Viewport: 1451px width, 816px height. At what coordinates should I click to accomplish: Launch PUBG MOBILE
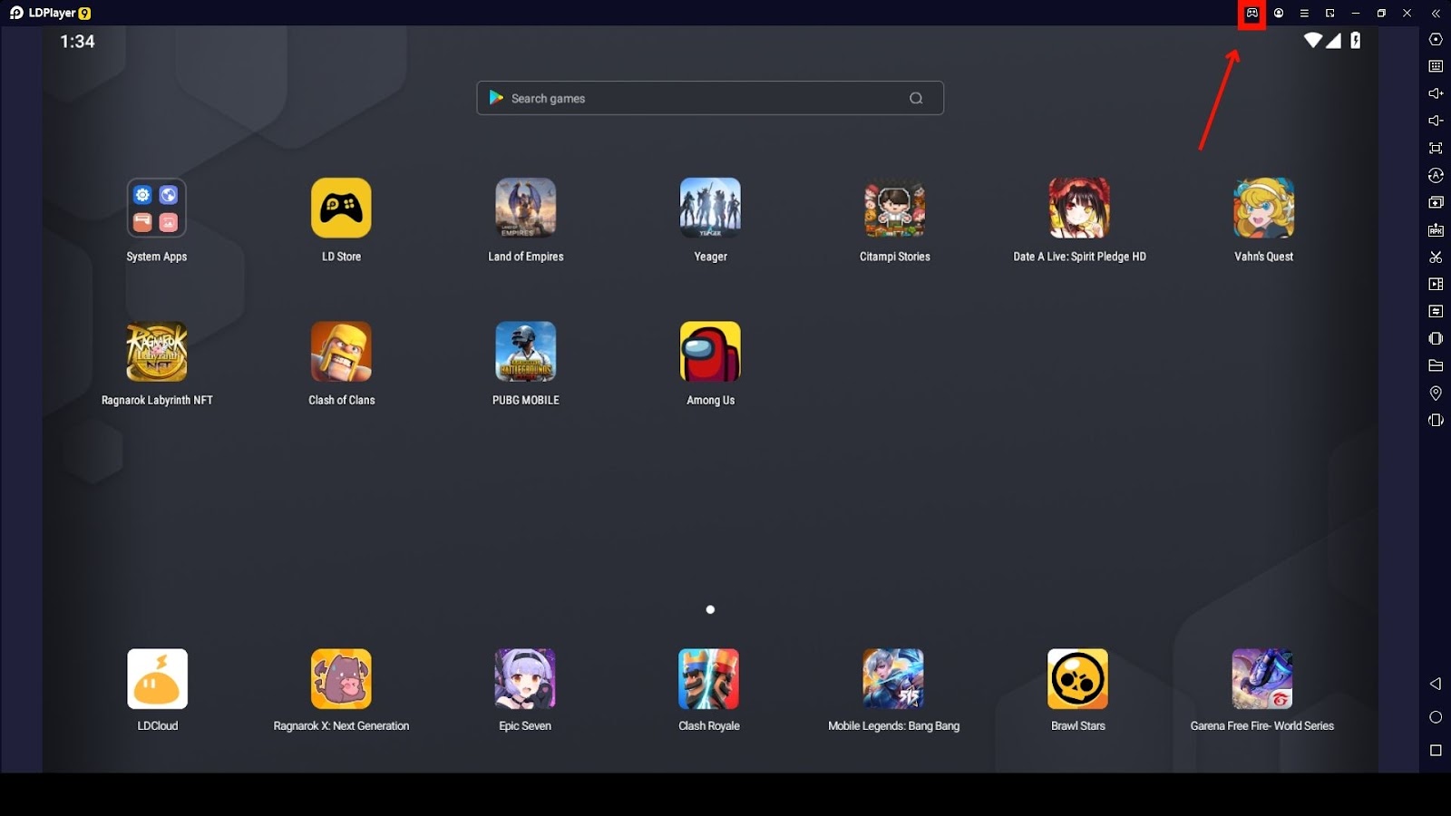click(x=526, y=352)
